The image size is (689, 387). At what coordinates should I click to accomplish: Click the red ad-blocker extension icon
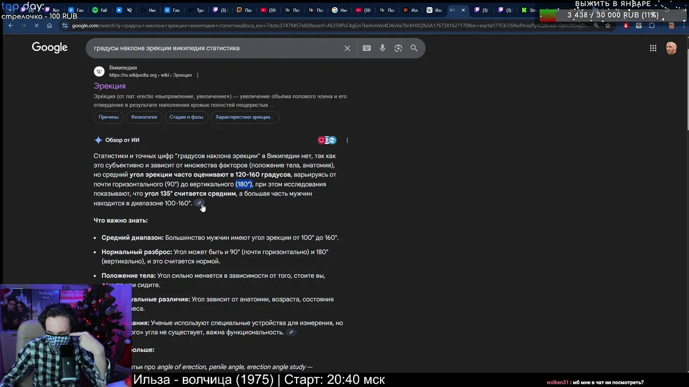625,26
